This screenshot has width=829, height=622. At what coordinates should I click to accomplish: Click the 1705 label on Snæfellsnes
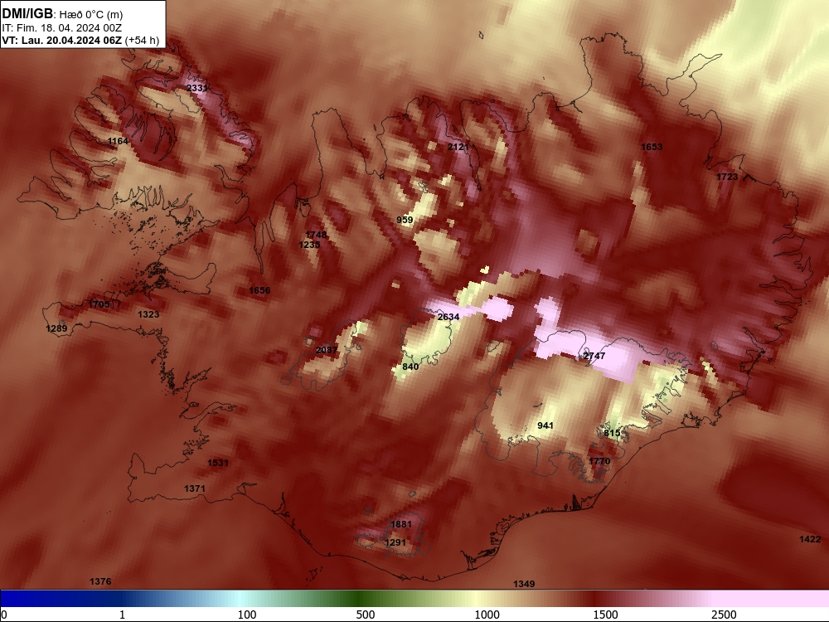tap(99, 304)
